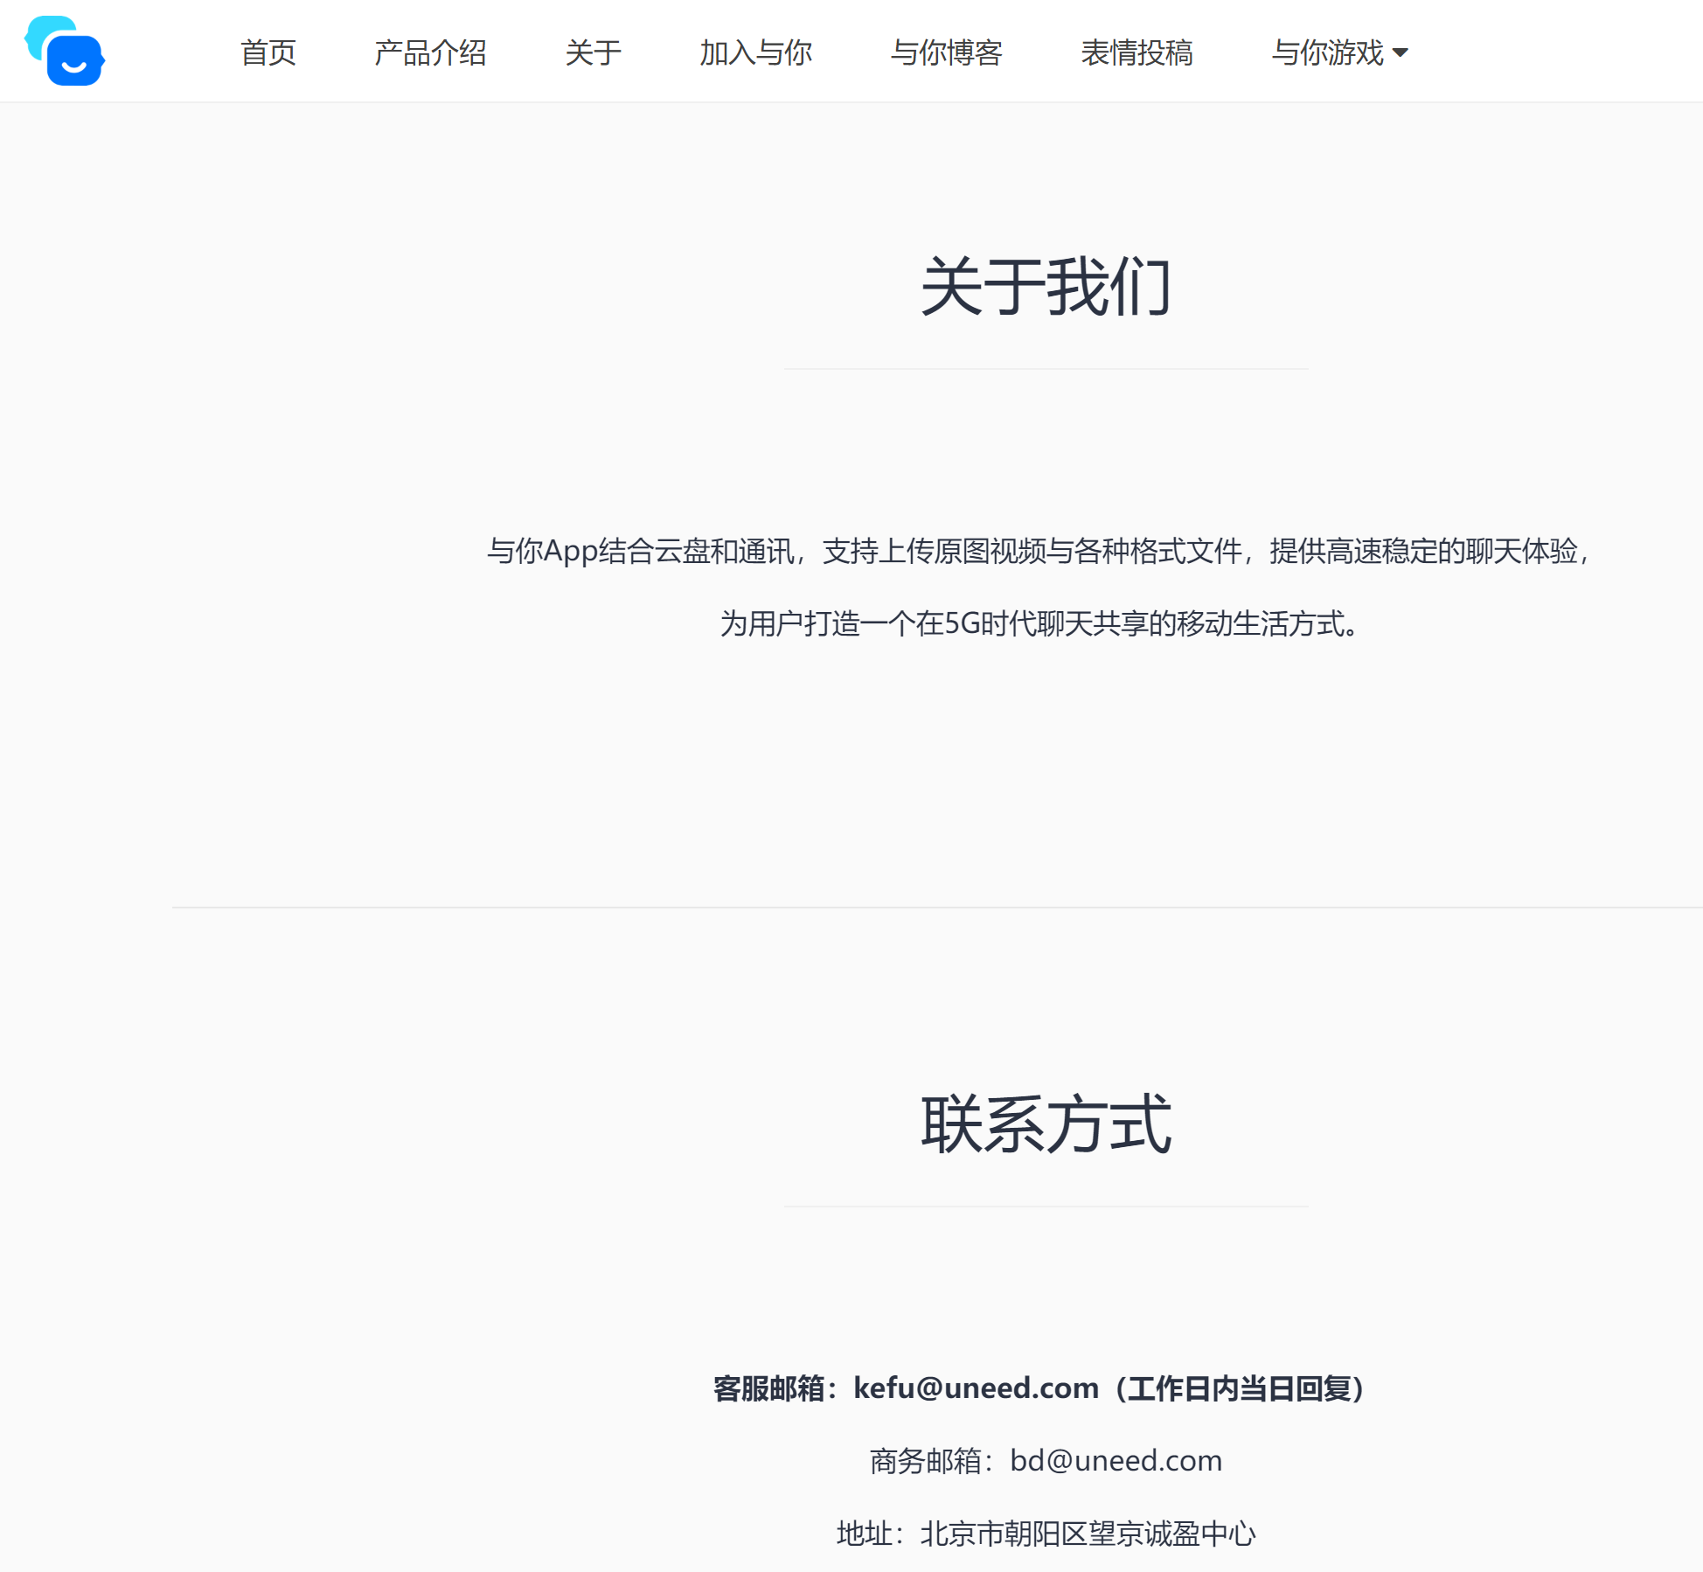Image resolution: width=1703 pixels, height=1572 pixels.
Task: Expand the 与你游戏 dropdown menu
Action: 1330,52
